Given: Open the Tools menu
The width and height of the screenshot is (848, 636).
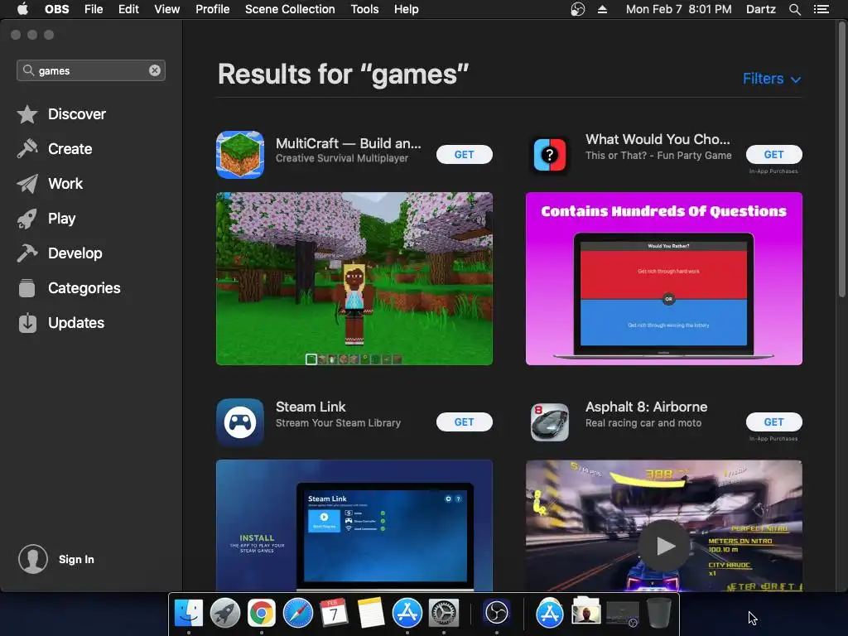Looking at the screenshot, I should 364,9.
